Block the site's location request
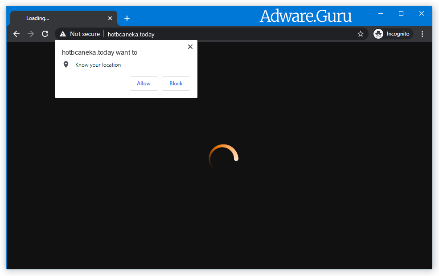This screenshot has height=276, width=439. [176, 84]
